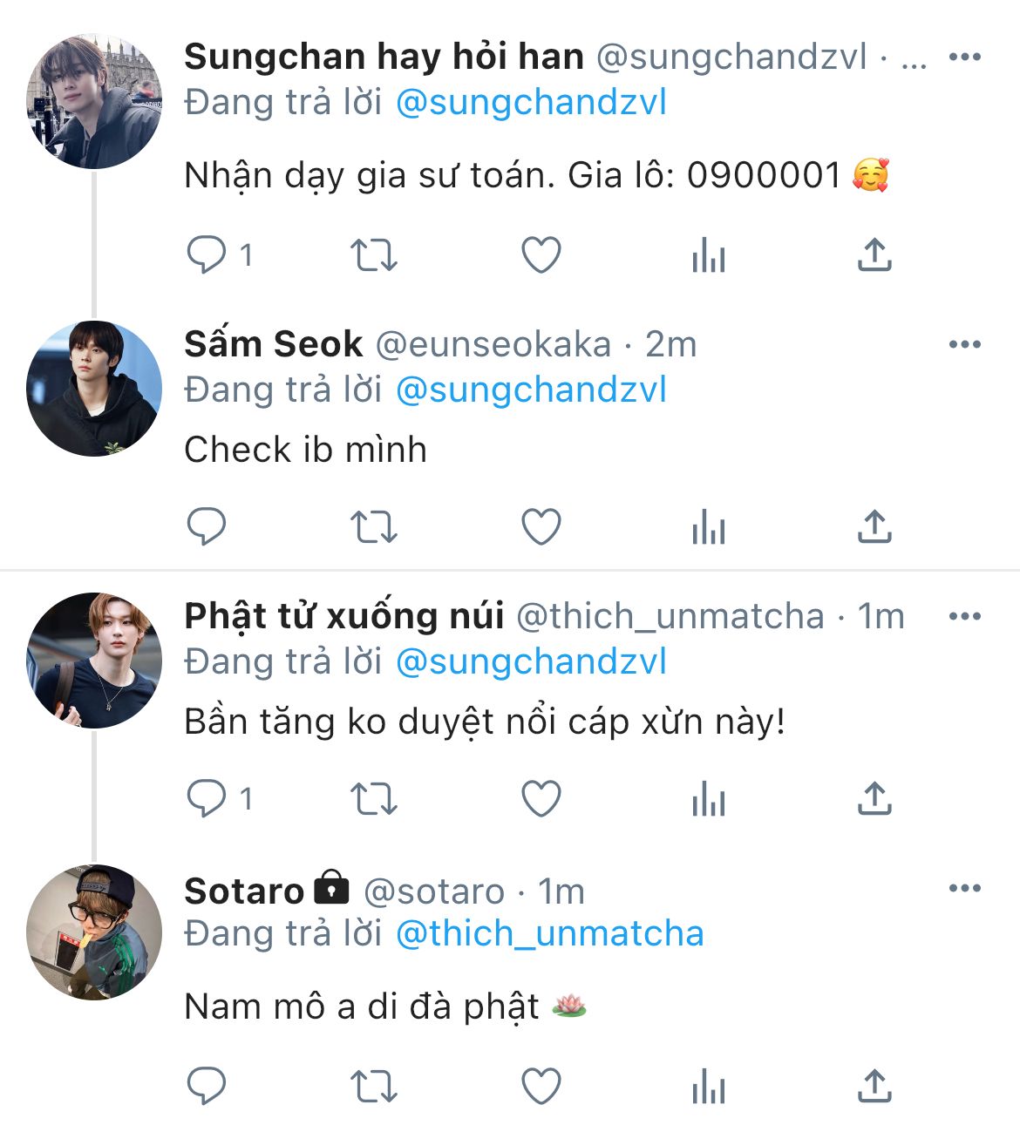Screen dimensions: 1020x1125
Task: Open the Phật tử xuống núi display name
Action: coord(343,617)
